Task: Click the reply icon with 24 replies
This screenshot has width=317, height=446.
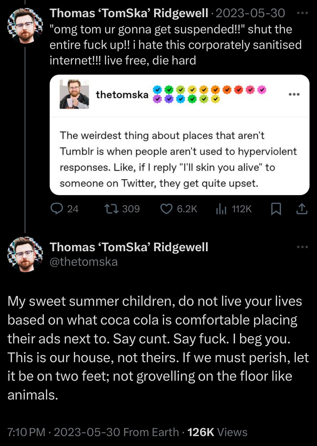Action: (x=57, y=209)
